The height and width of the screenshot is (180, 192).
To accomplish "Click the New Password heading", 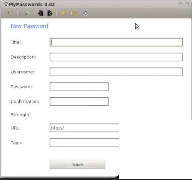I will [x=30, y=26].
